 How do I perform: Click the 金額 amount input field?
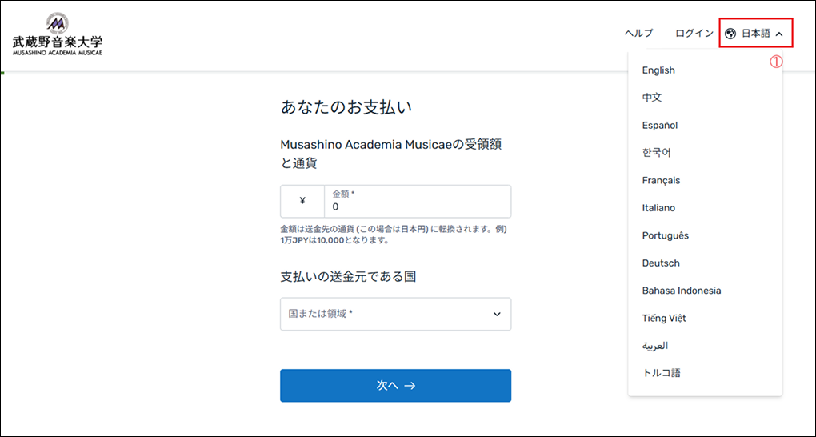[x=417, y=202]
